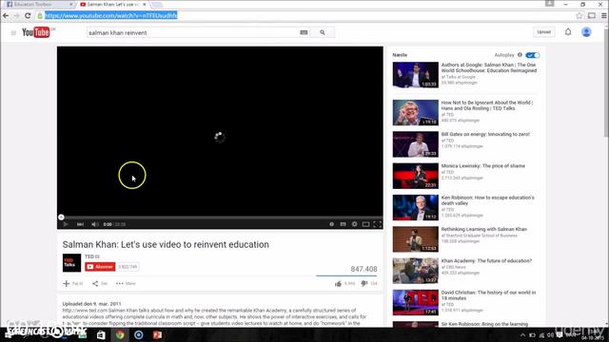This screenshot has height=342, width=609.
Task: Show hidden system tray icons
Action: click(522, 335)
